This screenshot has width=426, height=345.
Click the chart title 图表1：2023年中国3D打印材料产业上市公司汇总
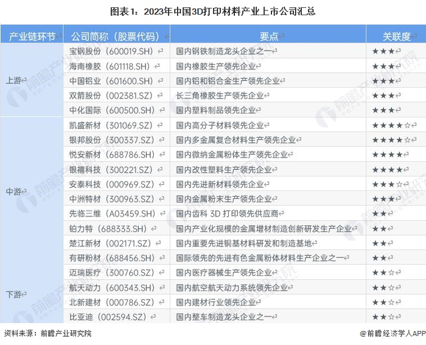[x=212, y=12]
